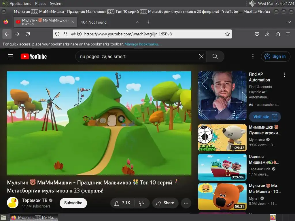This screenshot has height=221, width=295.
Task: Click the Firefox icon in bottom panel tray
Action: coord(273,218)
